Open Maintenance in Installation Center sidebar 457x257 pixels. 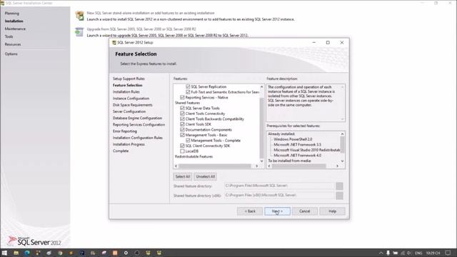point(15,29)
